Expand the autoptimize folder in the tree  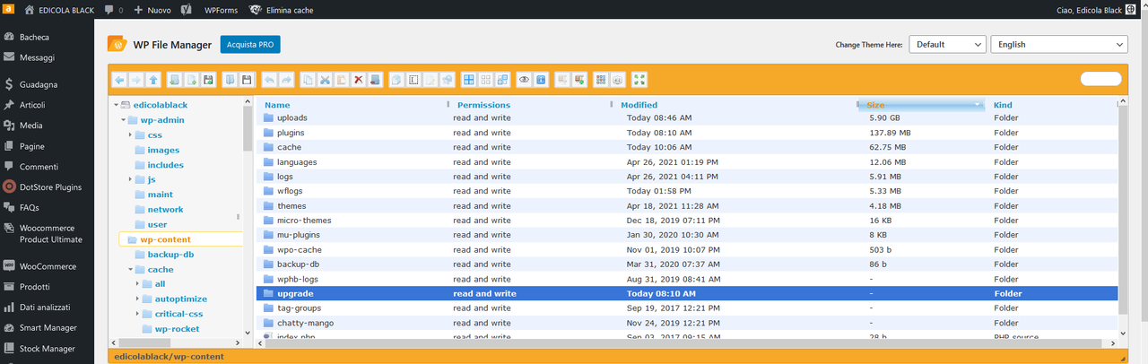pyautogui.click(x=137, y=299)
